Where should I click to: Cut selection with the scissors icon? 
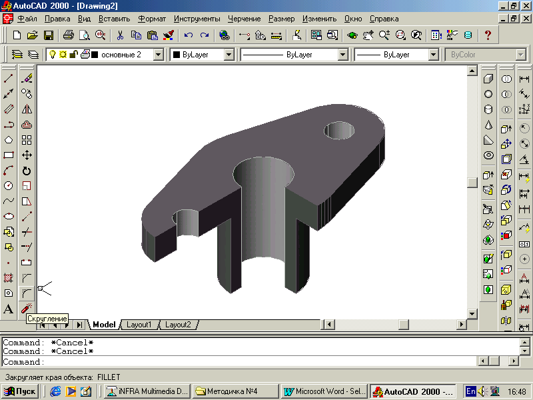coord(120,35)
